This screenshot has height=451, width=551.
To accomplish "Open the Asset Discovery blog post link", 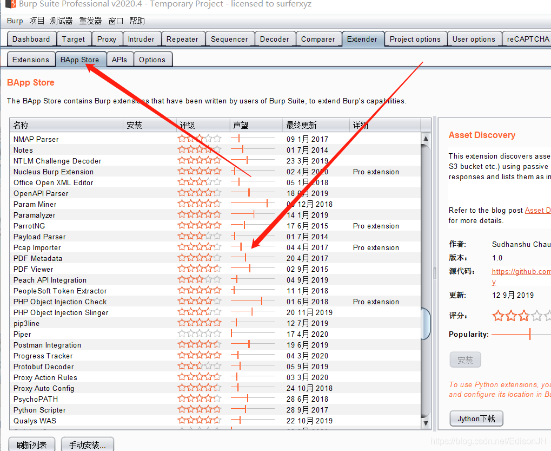I will point(537,210).
